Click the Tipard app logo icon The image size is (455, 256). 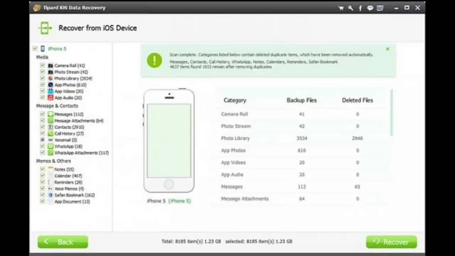(x=37, y=8)
